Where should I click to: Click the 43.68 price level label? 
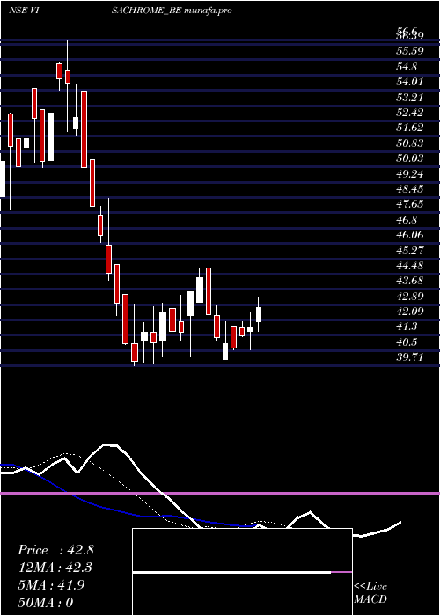(410, 281)
